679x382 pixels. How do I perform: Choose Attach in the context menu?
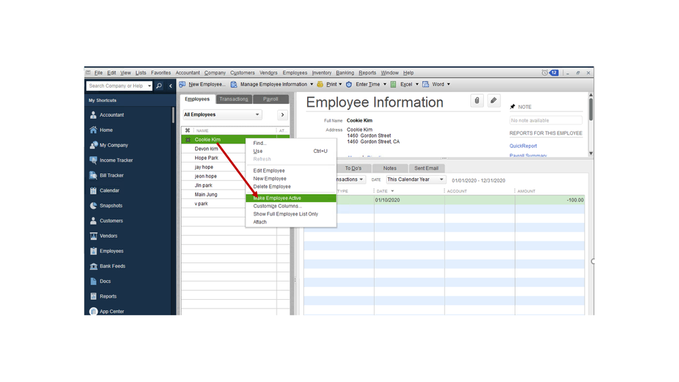260,222
